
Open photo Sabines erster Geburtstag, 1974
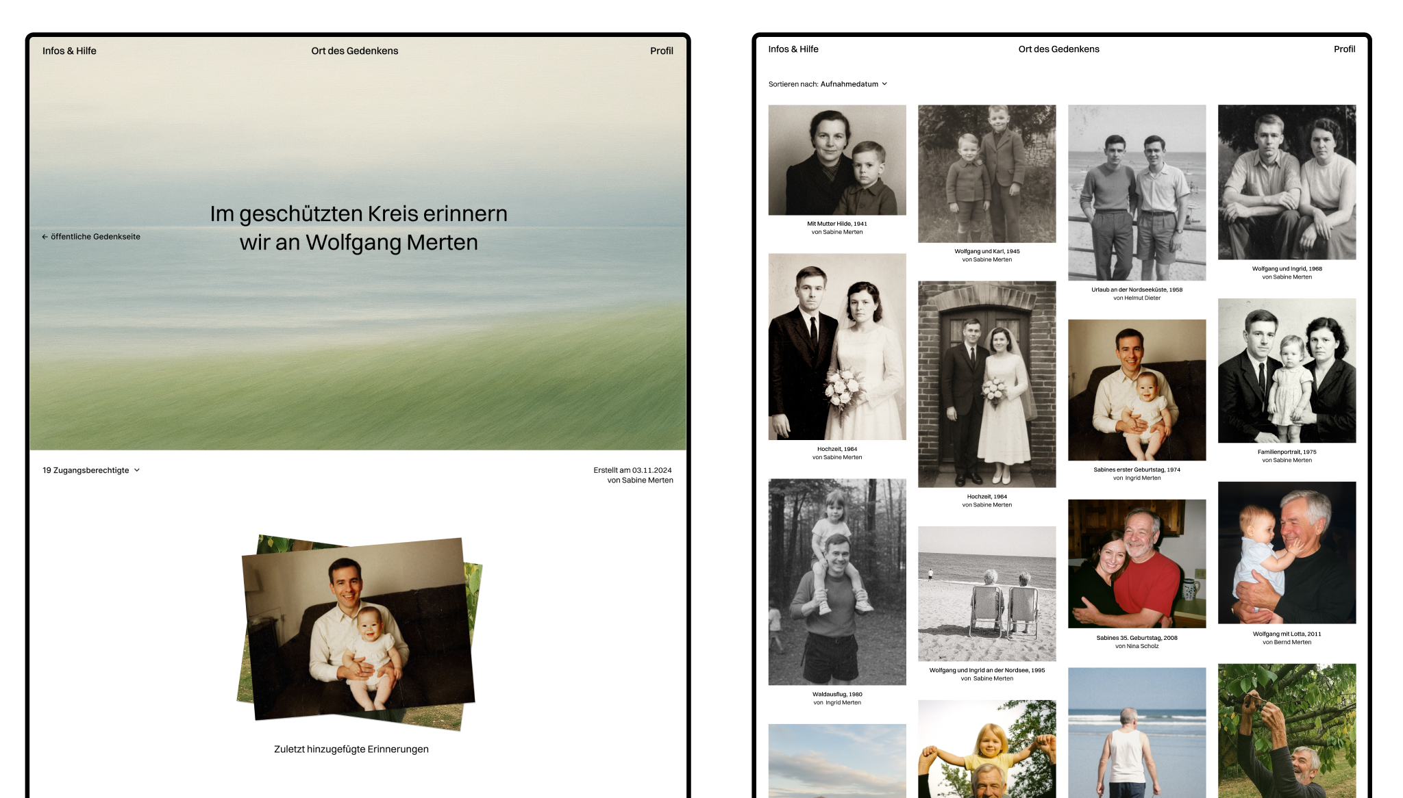tap(1137, 390)
